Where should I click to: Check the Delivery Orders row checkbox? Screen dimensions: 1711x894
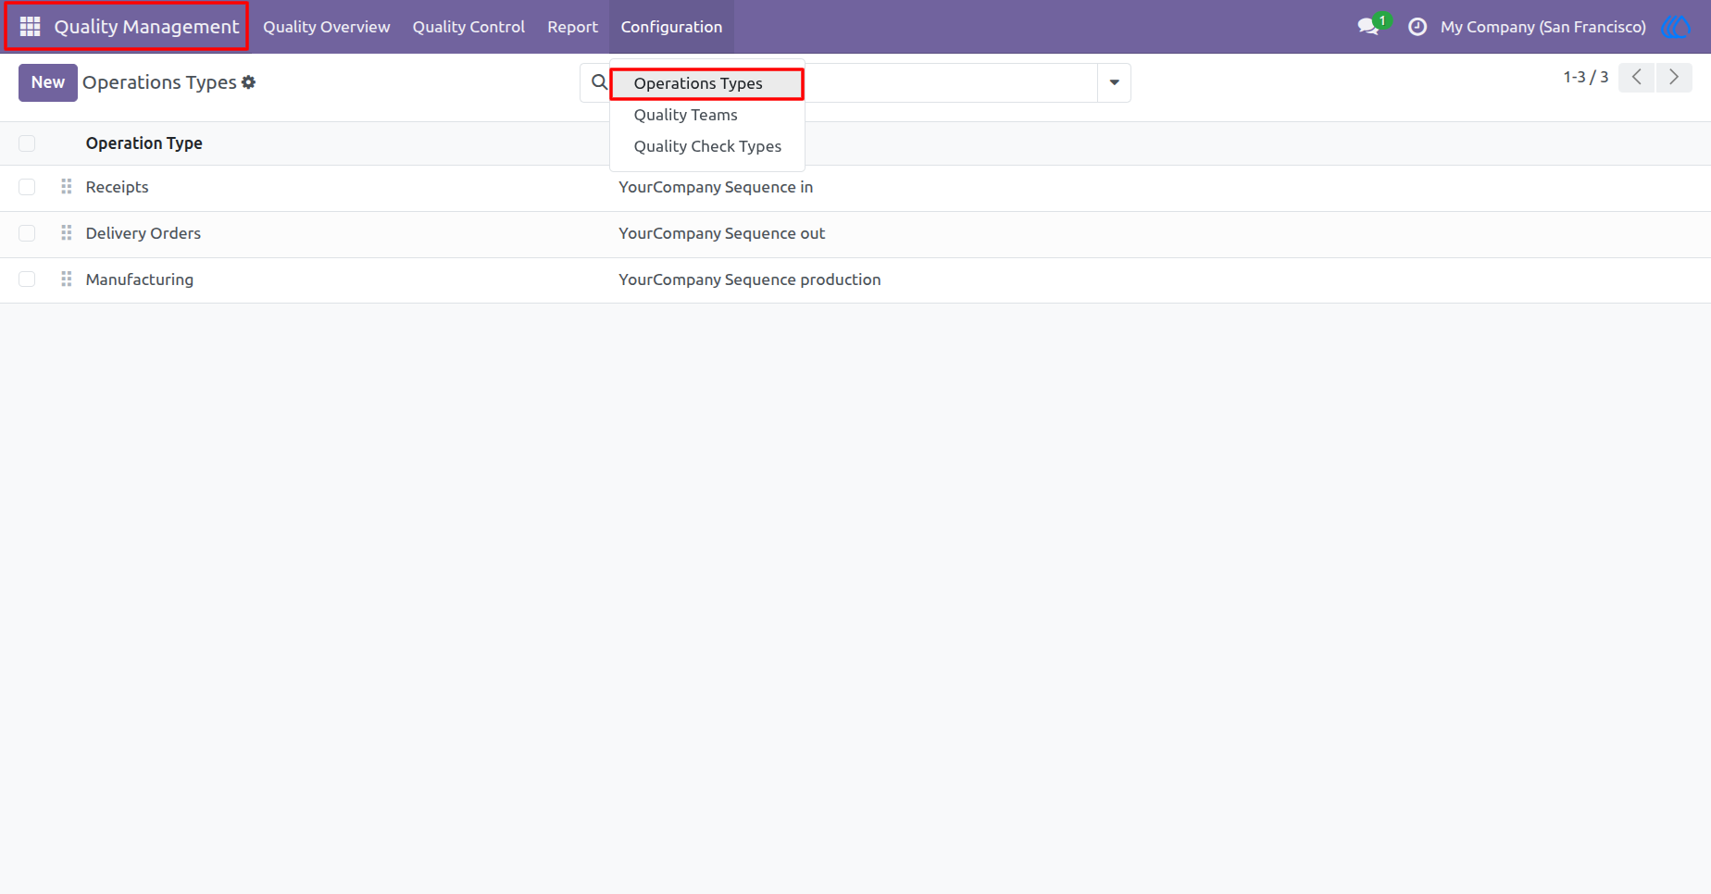click(x=27, y=233)
